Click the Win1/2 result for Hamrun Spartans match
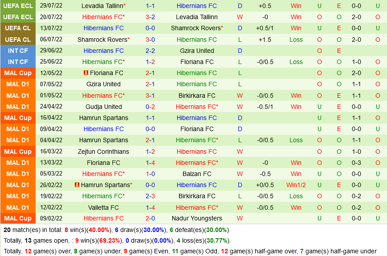The image size is (387, 256). click(x=296, y=185)
